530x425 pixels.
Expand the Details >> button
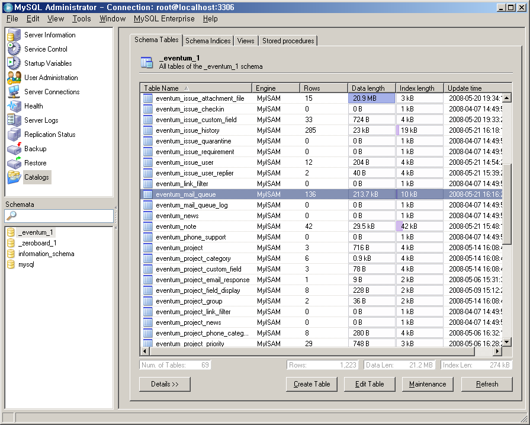[165, 384]
